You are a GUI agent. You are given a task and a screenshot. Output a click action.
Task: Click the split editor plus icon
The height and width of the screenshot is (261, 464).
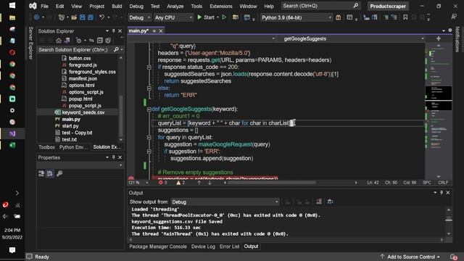[x=439, y=38]
